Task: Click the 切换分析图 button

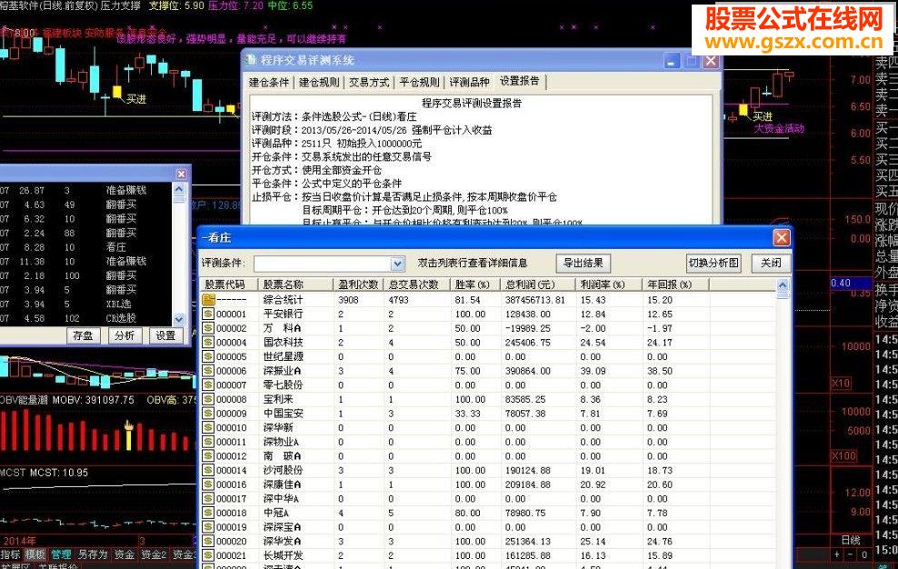Action: (x=713, y=263)
